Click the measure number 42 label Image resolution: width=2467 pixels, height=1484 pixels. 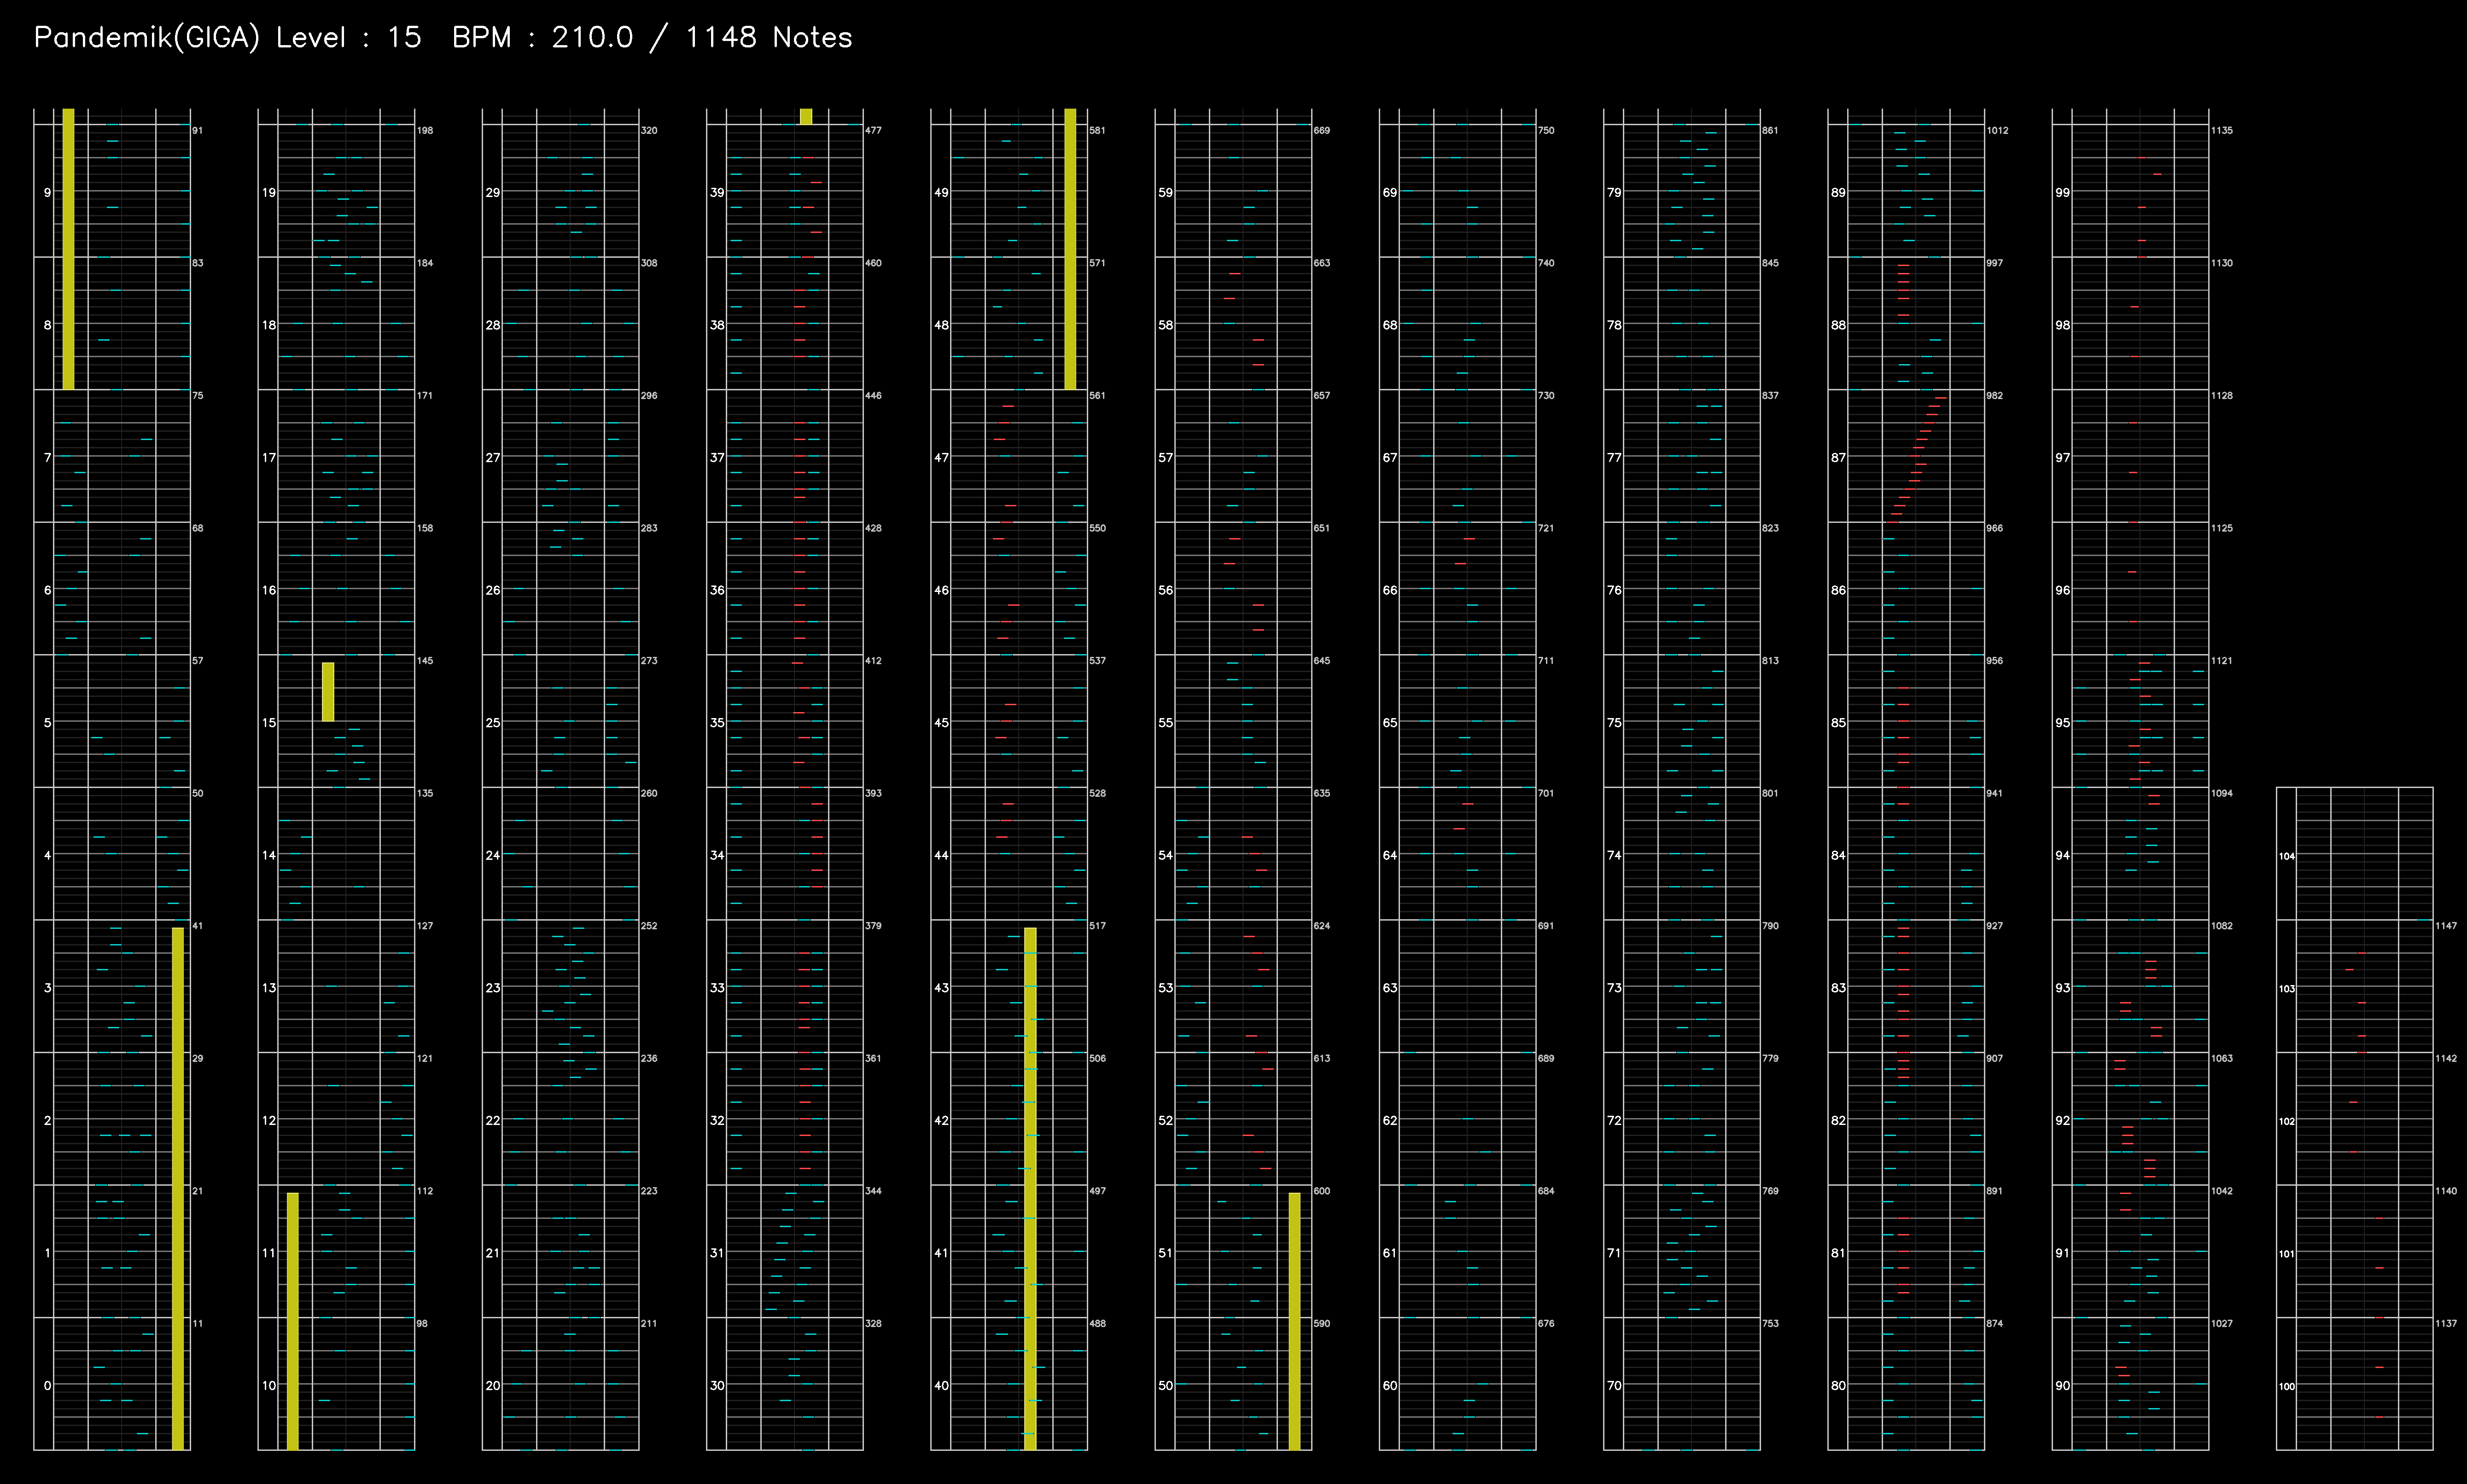[x=941, y=1121]
